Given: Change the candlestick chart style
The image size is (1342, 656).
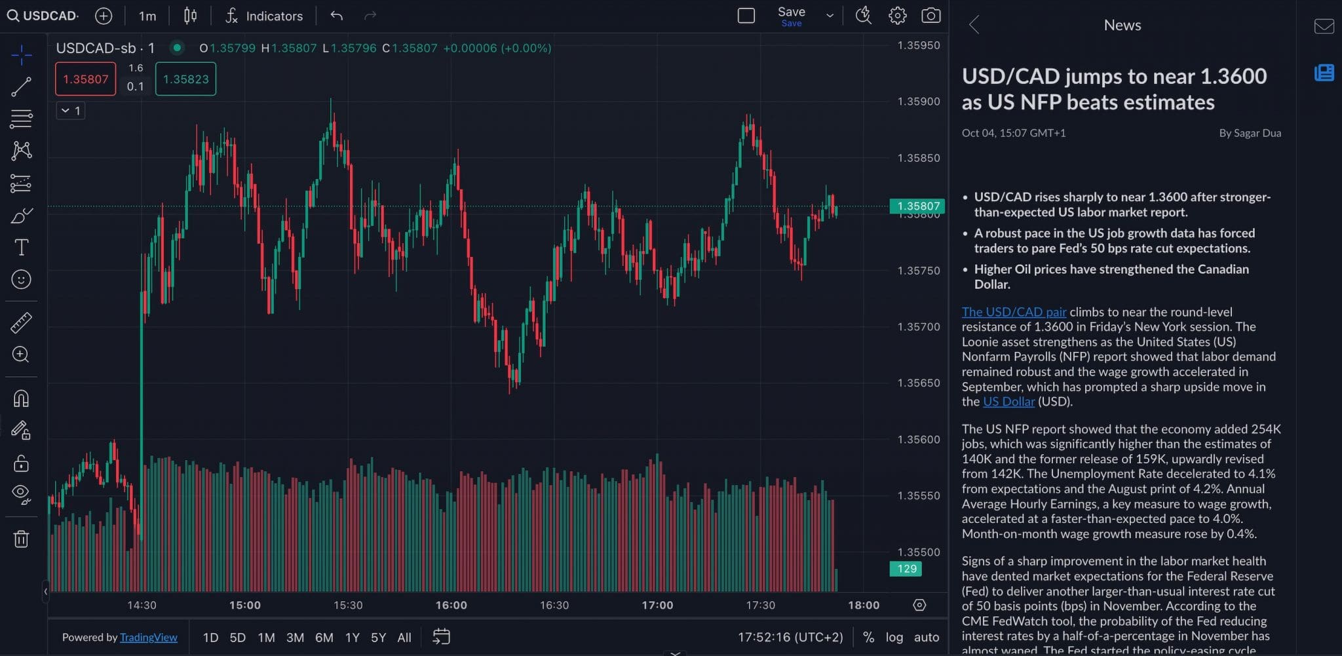Looking at the screenshot, I should 190,16.
